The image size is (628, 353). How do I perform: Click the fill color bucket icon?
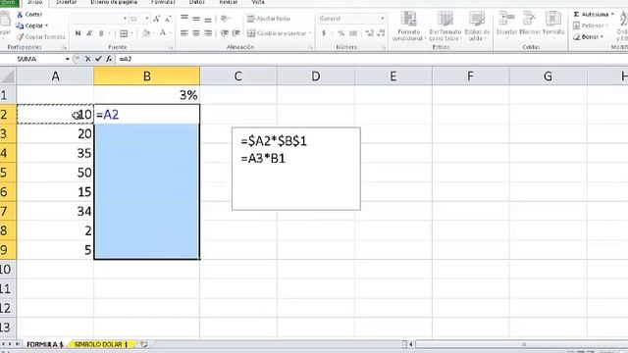point(146,33)
